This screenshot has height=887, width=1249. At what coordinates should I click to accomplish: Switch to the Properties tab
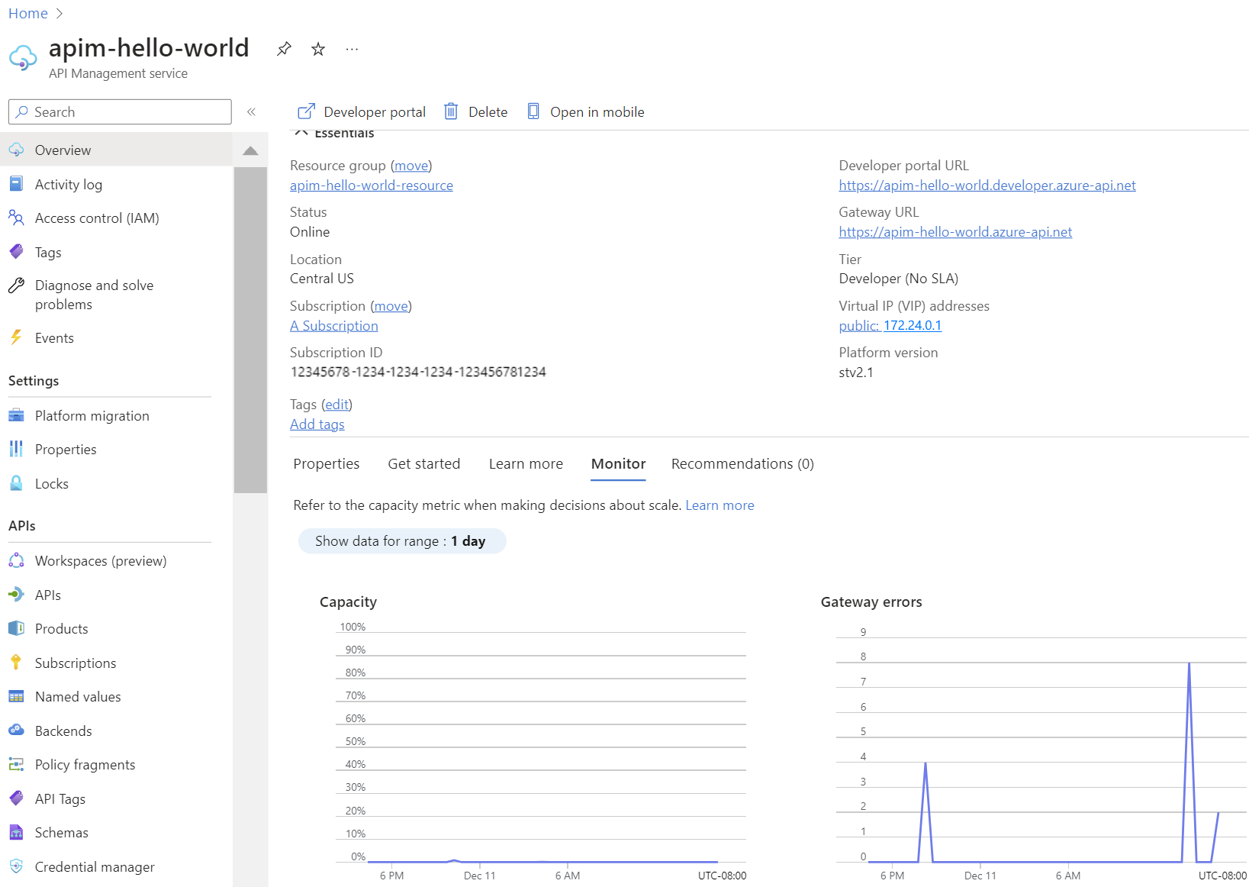pos(327,463)
